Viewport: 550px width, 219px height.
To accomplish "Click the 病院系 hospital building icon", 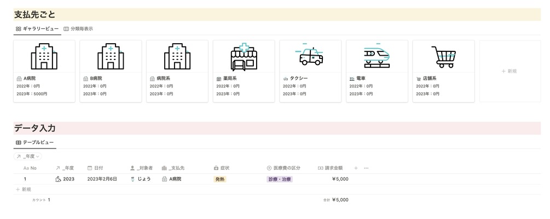I will click(x=177, y=56).
